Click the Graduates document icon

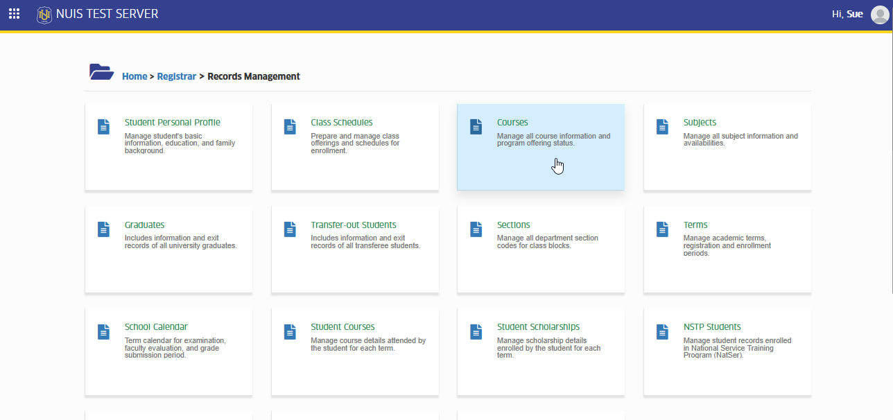click(103, 229)
